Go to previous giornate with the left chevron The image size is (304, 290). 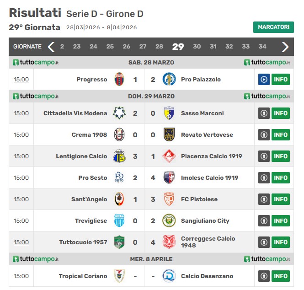tap(51, 47)
